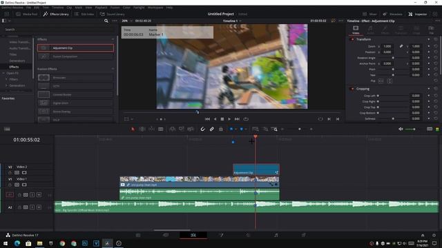The image size is (442, 248).
Task: Toggle Video 2 track lock
Action: [x=10, y=173]
